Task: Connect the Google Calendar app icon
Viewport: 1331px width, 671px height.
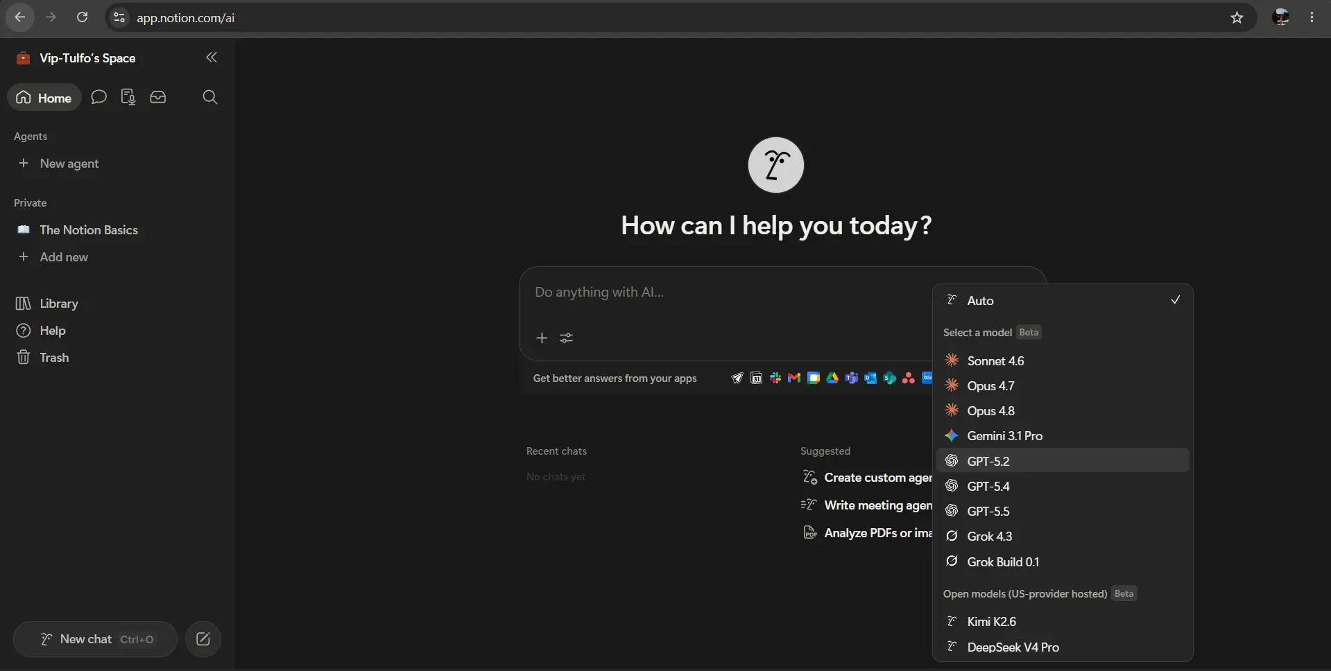Action: (814, 378)
